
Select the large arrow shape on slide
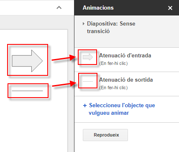(x=27, y=61)
